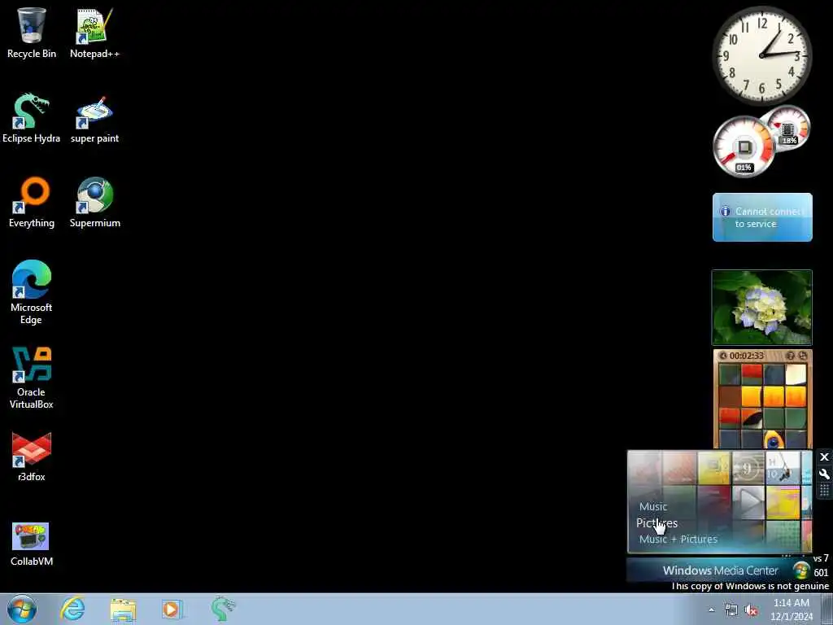Select the Eclipse Hydra desktop shortcut
The image size is (833, 625).
[x=32, y=118]
